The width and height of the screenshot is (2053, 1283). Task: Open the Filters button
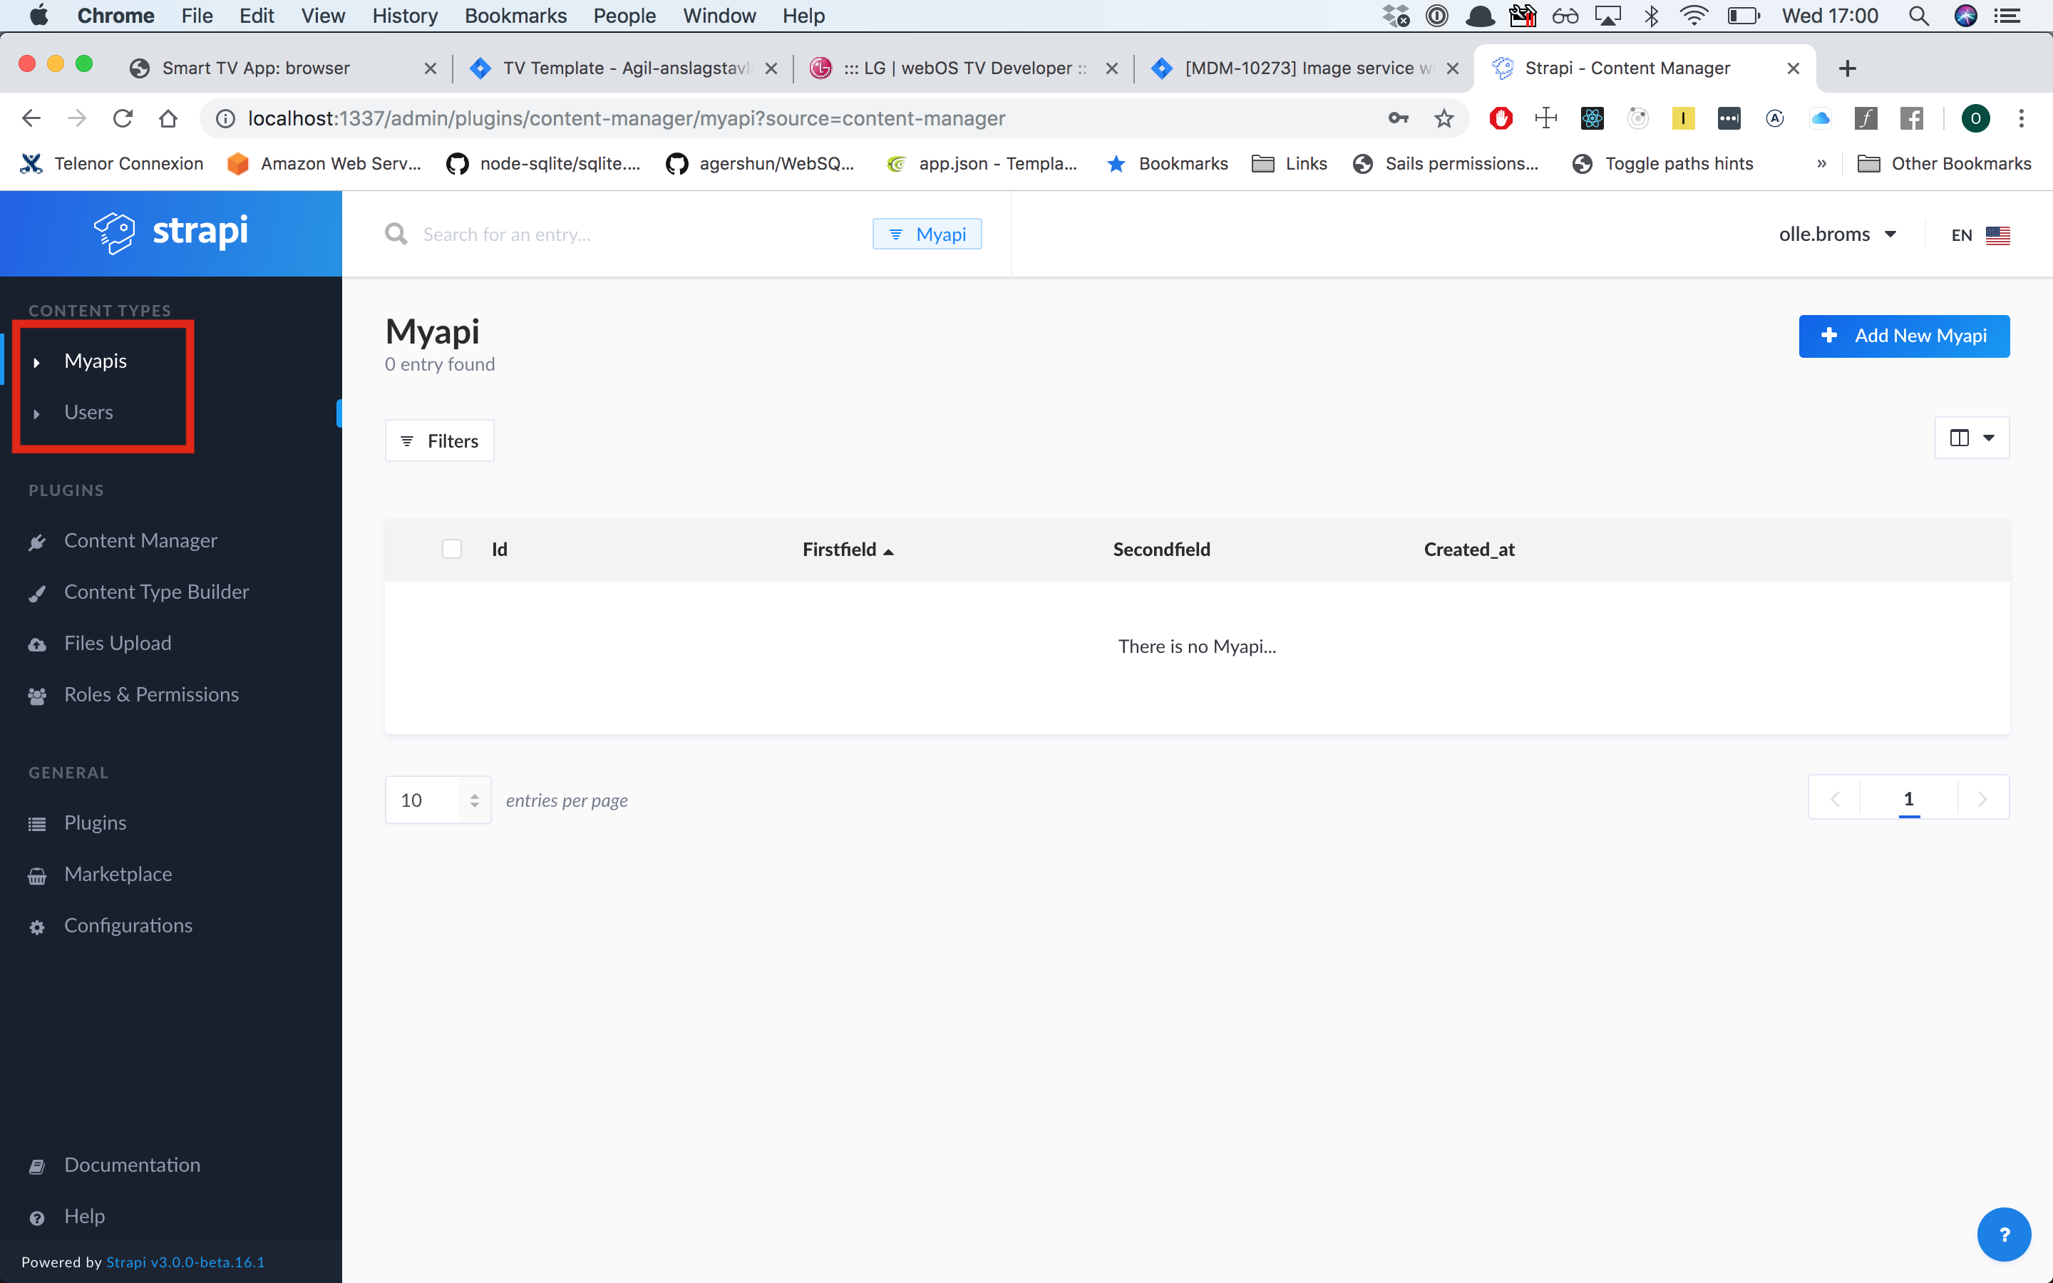(x=439, y=440)
